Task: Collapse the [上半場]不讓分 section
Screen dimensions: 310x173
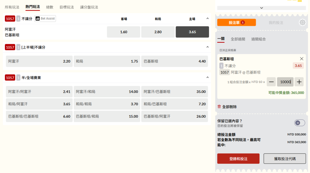Action: 208,47
